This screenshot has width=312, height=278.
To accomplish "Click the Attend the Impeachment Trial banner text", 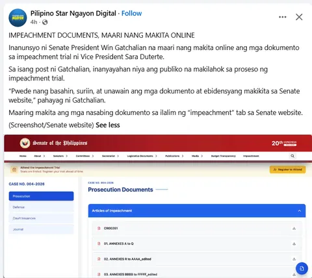I will (x=40, y=168).
